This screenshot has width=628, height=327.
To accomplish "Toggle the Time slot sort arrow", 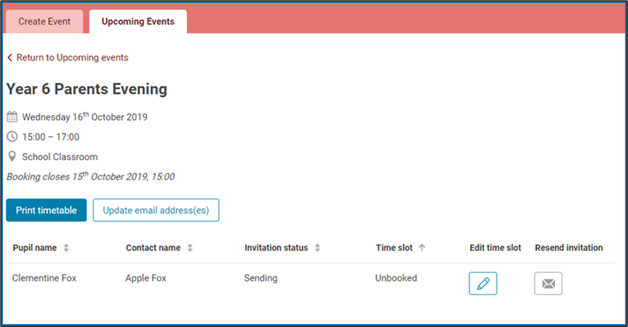I will 422,248.
